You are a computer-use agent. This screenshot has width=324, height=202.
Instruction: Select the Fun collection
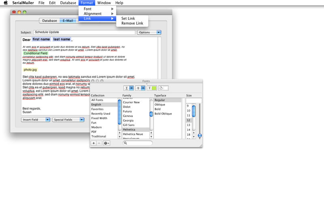coord(104,123)
